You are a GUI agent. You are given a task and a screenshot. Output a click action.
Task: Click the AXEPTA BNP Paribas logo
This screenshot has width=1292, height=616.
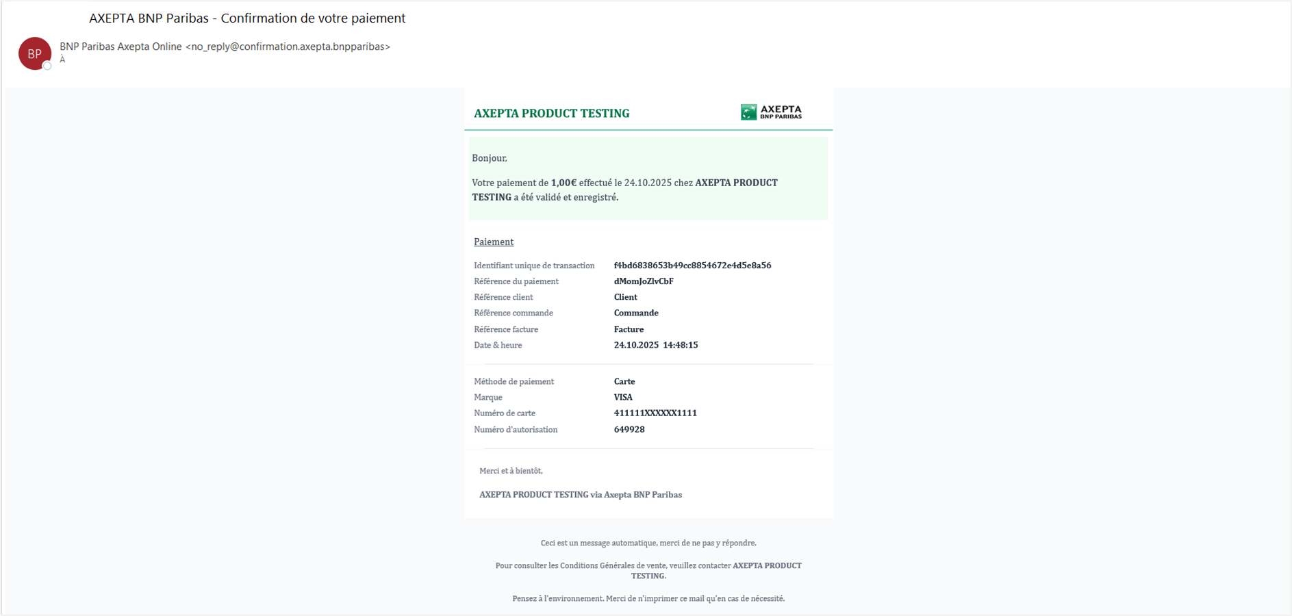pyautogui.click(x=771, y=112)
